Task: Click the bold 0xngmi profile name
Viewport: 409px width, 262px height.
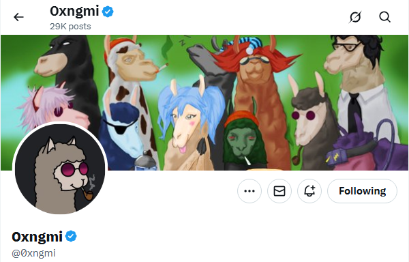Action: click(37, 237)
